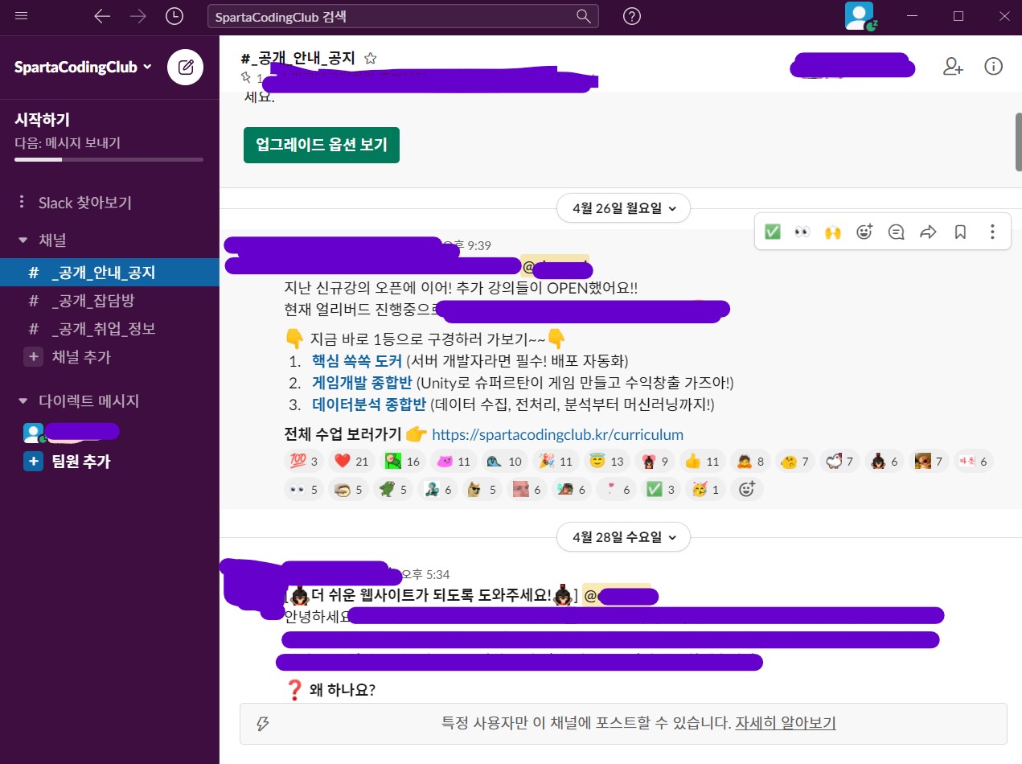Click the add reaction button after reactions
The image size is (1022, 764).
click(x=747, y=488)
